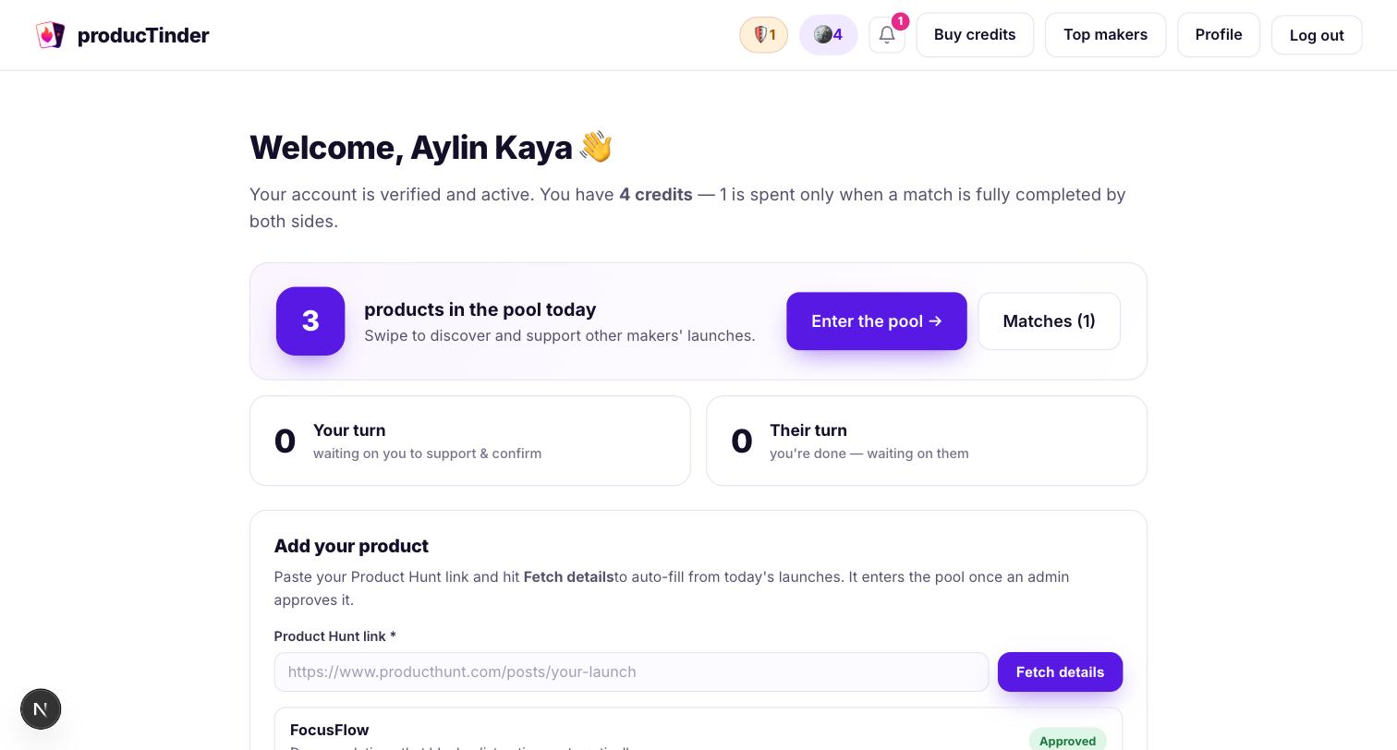
Task: Click the products in the pool today text
Action: (480, 309)
